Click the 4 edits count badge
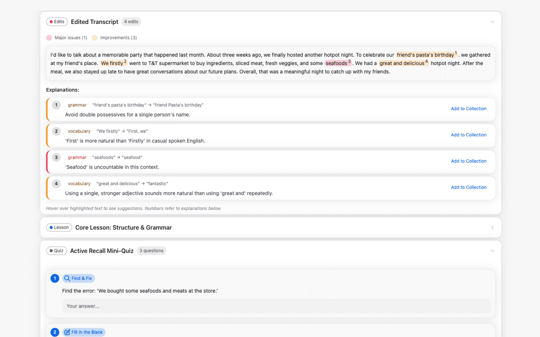This screenshot has width=540, height=337. (131, 22)
